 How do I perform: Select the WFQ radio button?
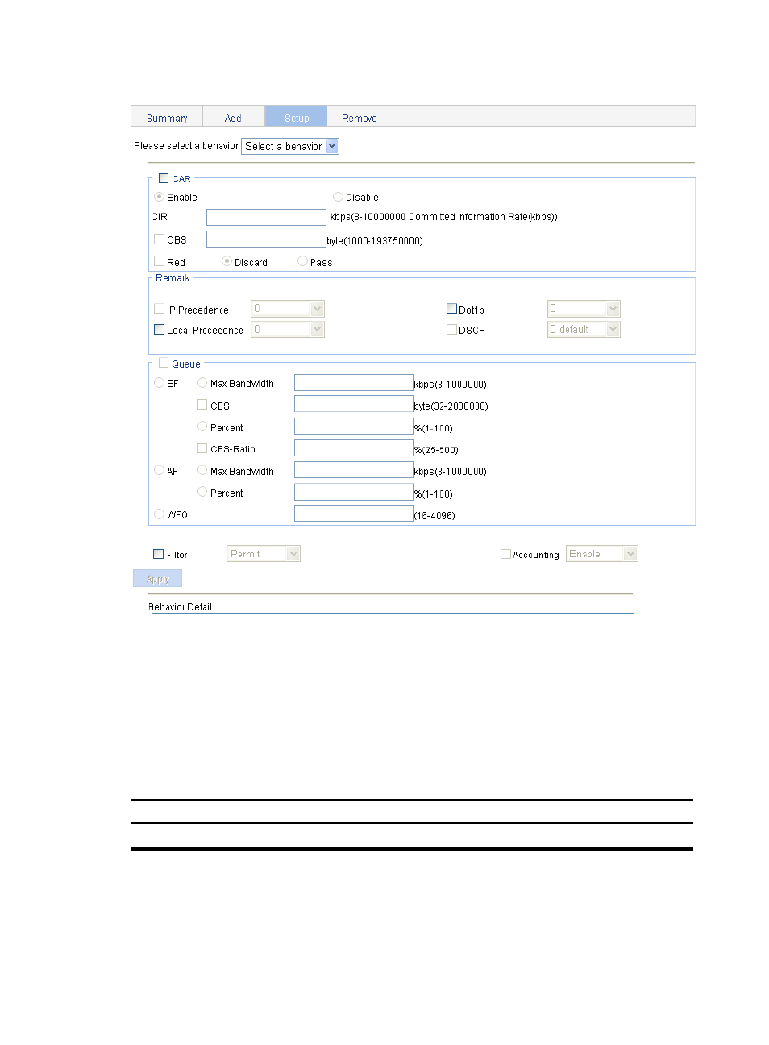[x=159, y=514]
